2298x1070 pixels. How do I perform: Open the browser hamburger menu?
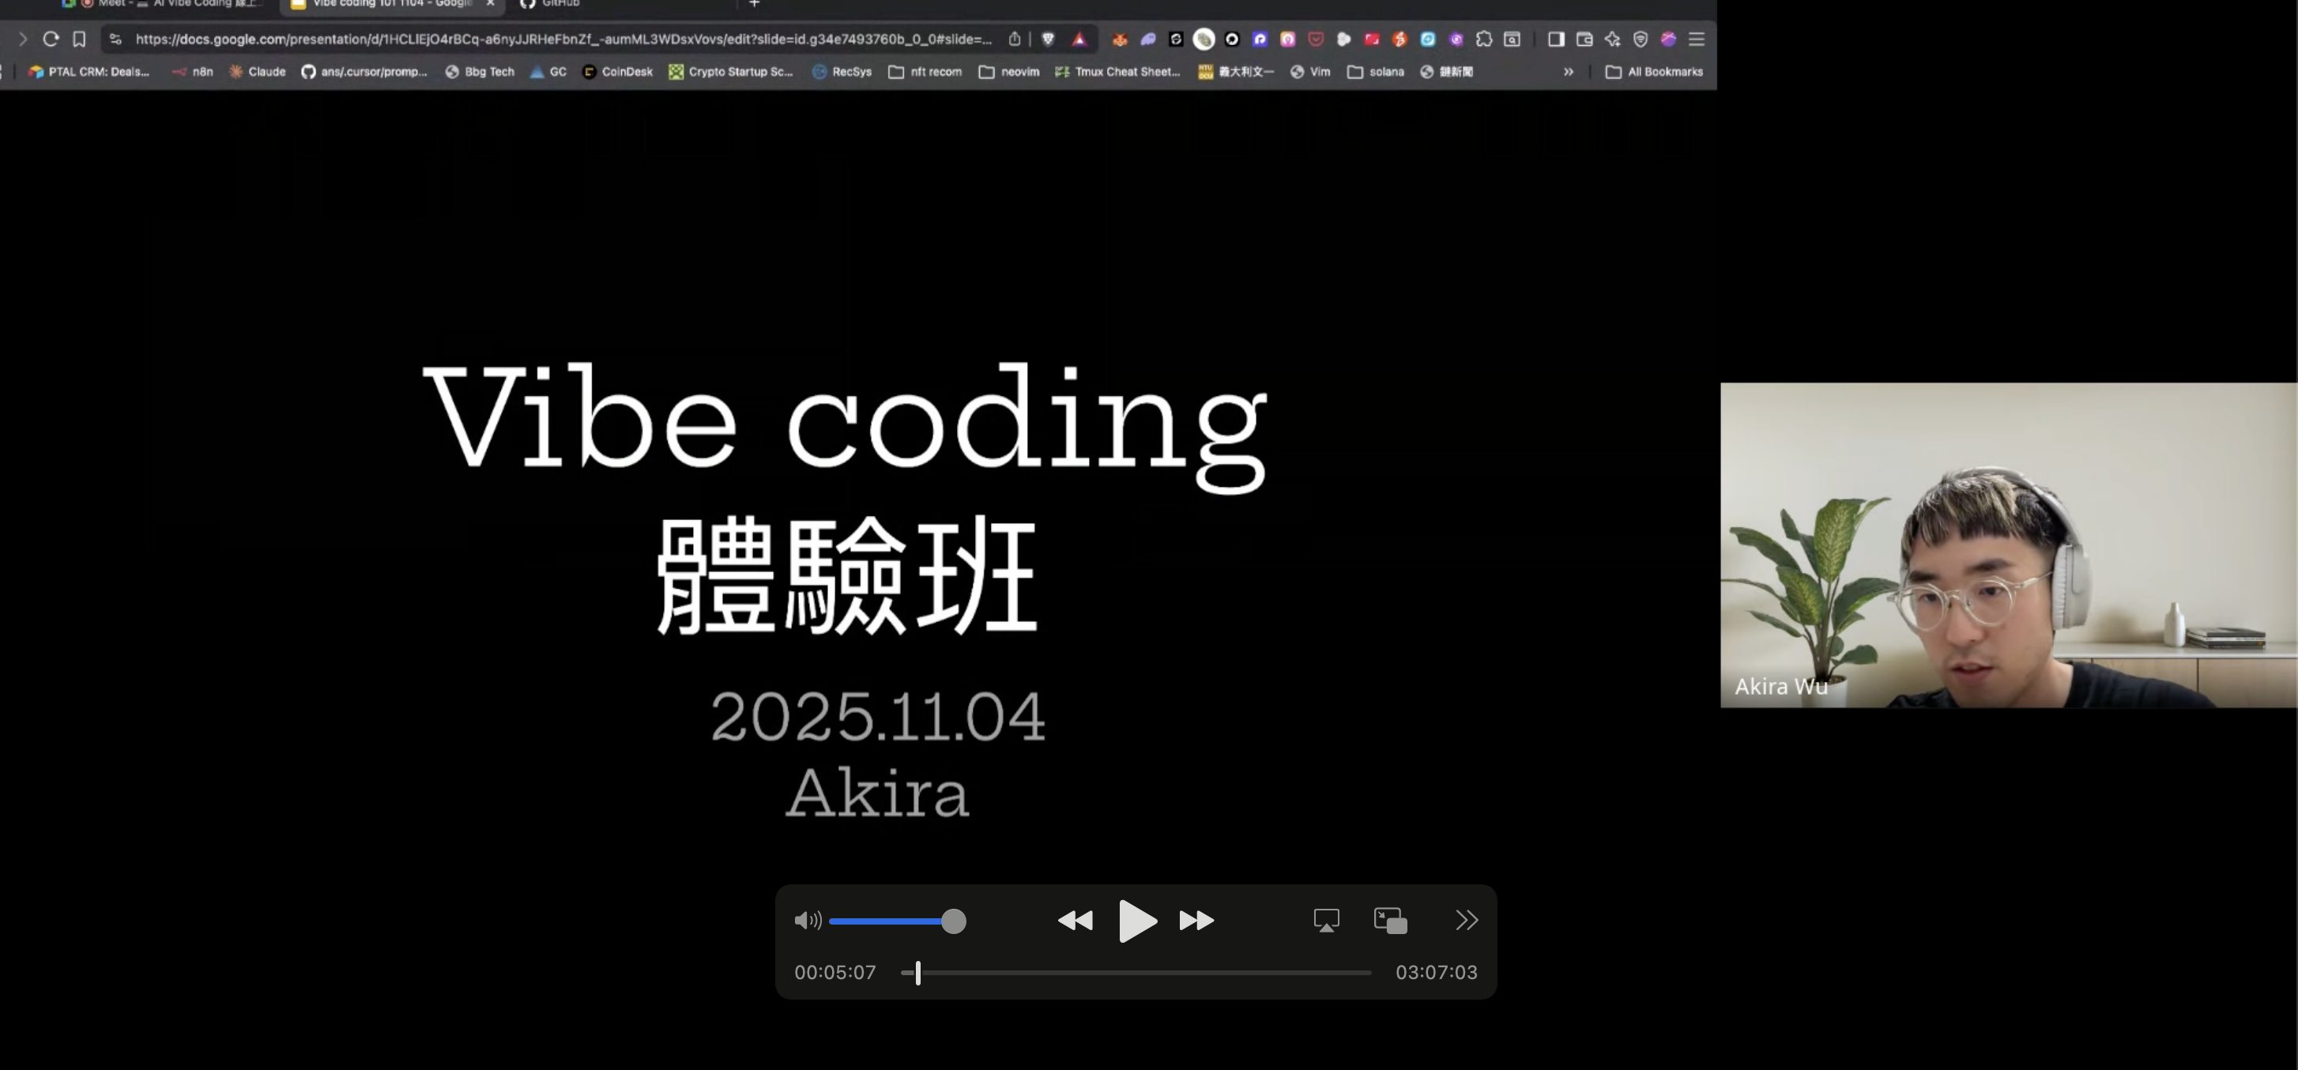[1697, 40]
